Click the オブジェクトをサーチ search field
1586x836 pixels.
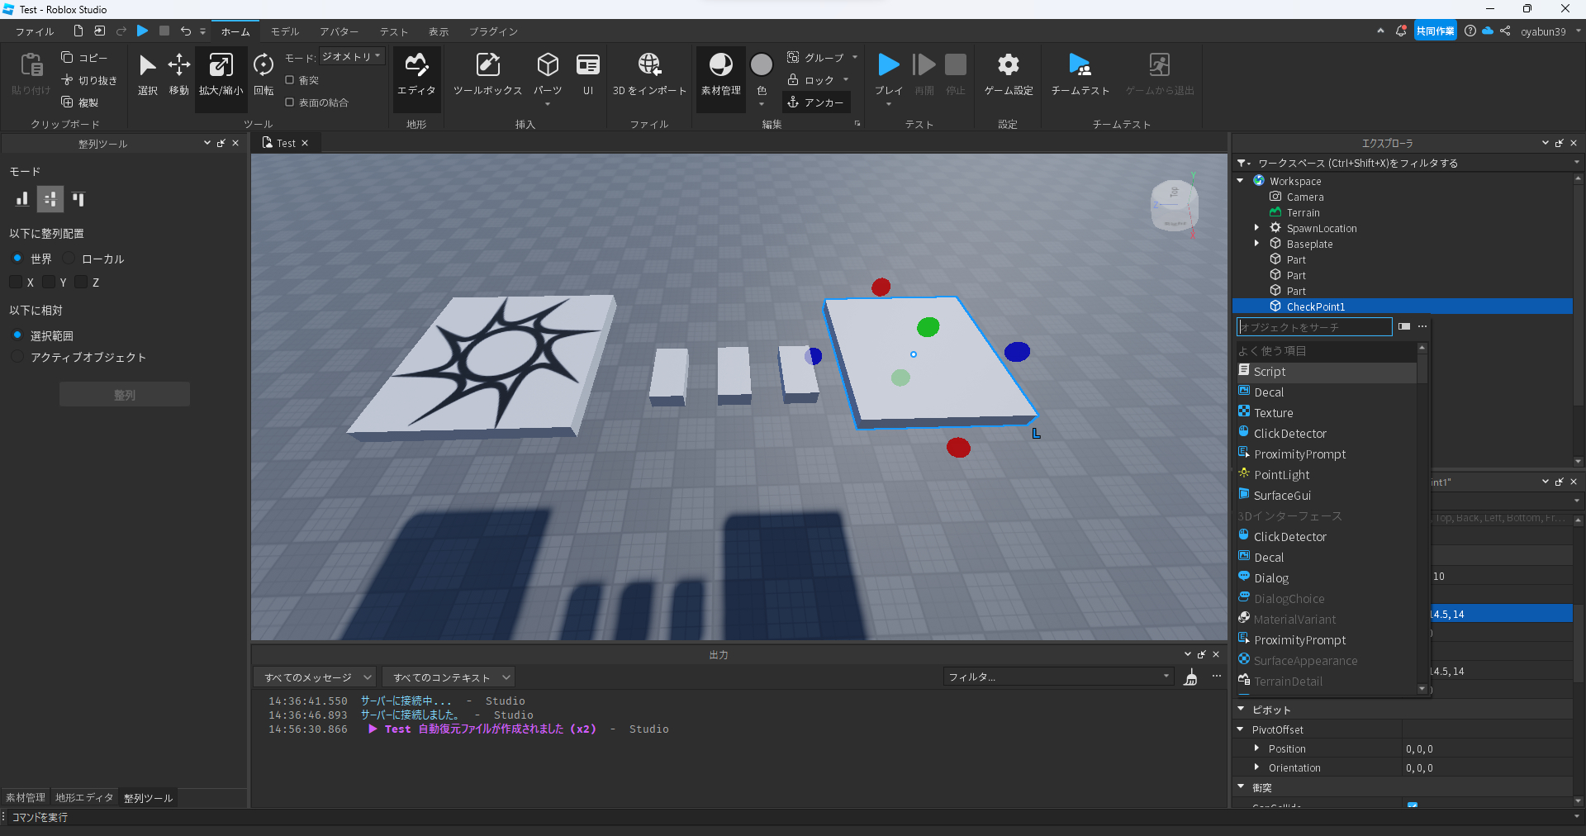point(1314,327)
